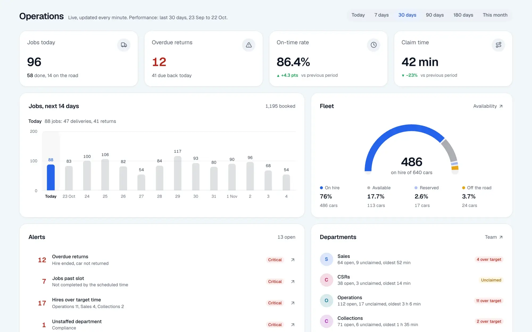Click the Sales department avatar
The image size is (532, 332).
[326, 259]
